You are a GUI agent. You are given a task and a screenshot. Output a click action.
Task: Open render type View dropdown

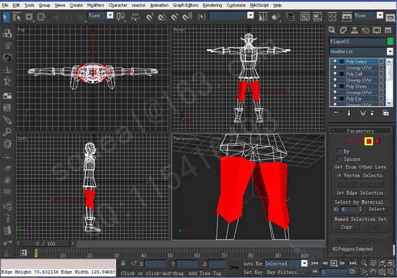tap(380, 15)
